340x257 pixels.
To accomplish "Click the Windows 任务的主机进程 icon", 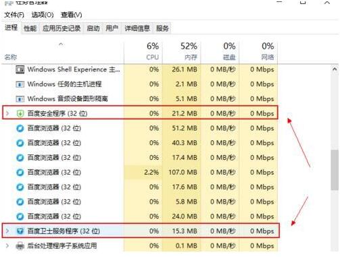I will click(x=20, y=84).
